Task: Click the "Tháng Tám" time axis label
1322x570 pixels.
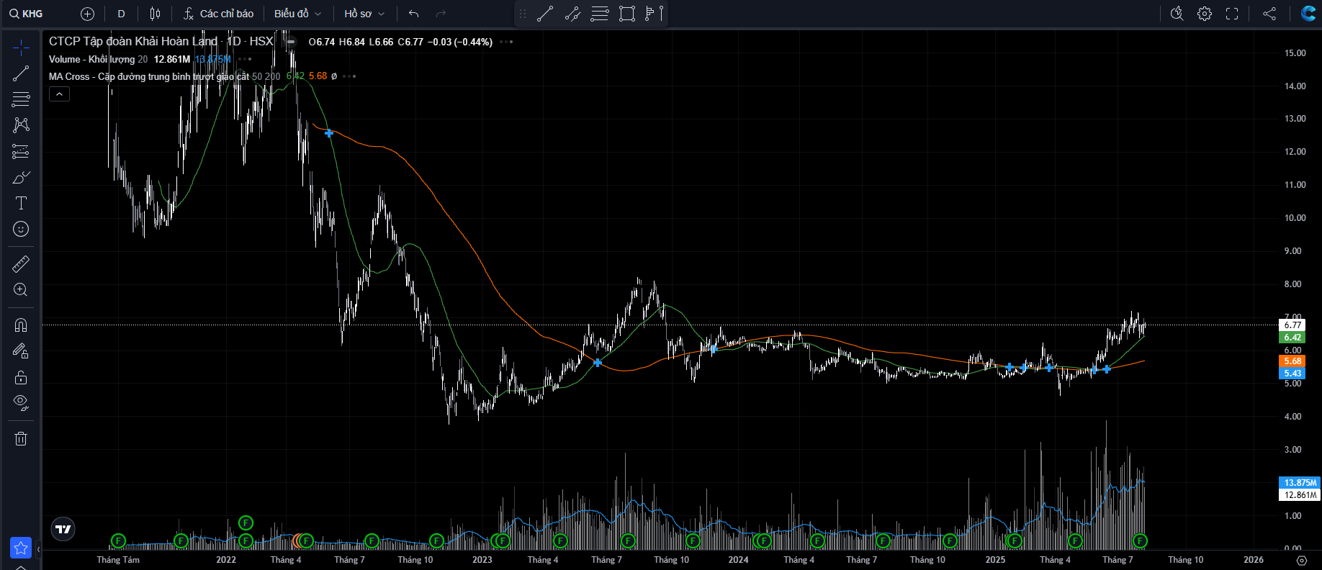Action: click(x=118, y=560)
